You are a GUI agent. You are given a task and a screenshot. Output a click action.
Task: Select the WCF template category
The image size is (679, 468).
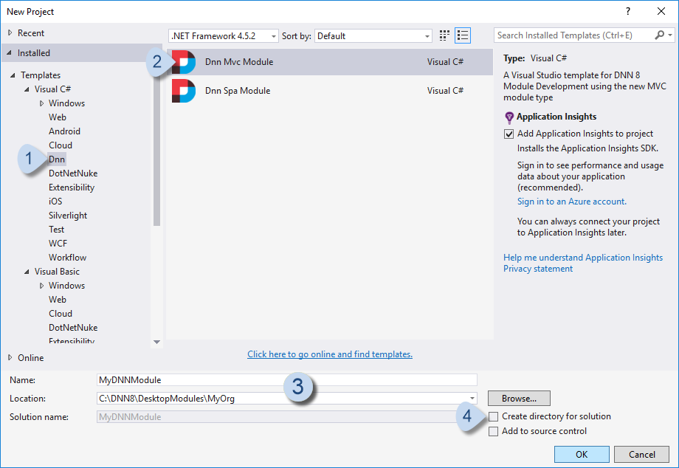tap(58, 244)
